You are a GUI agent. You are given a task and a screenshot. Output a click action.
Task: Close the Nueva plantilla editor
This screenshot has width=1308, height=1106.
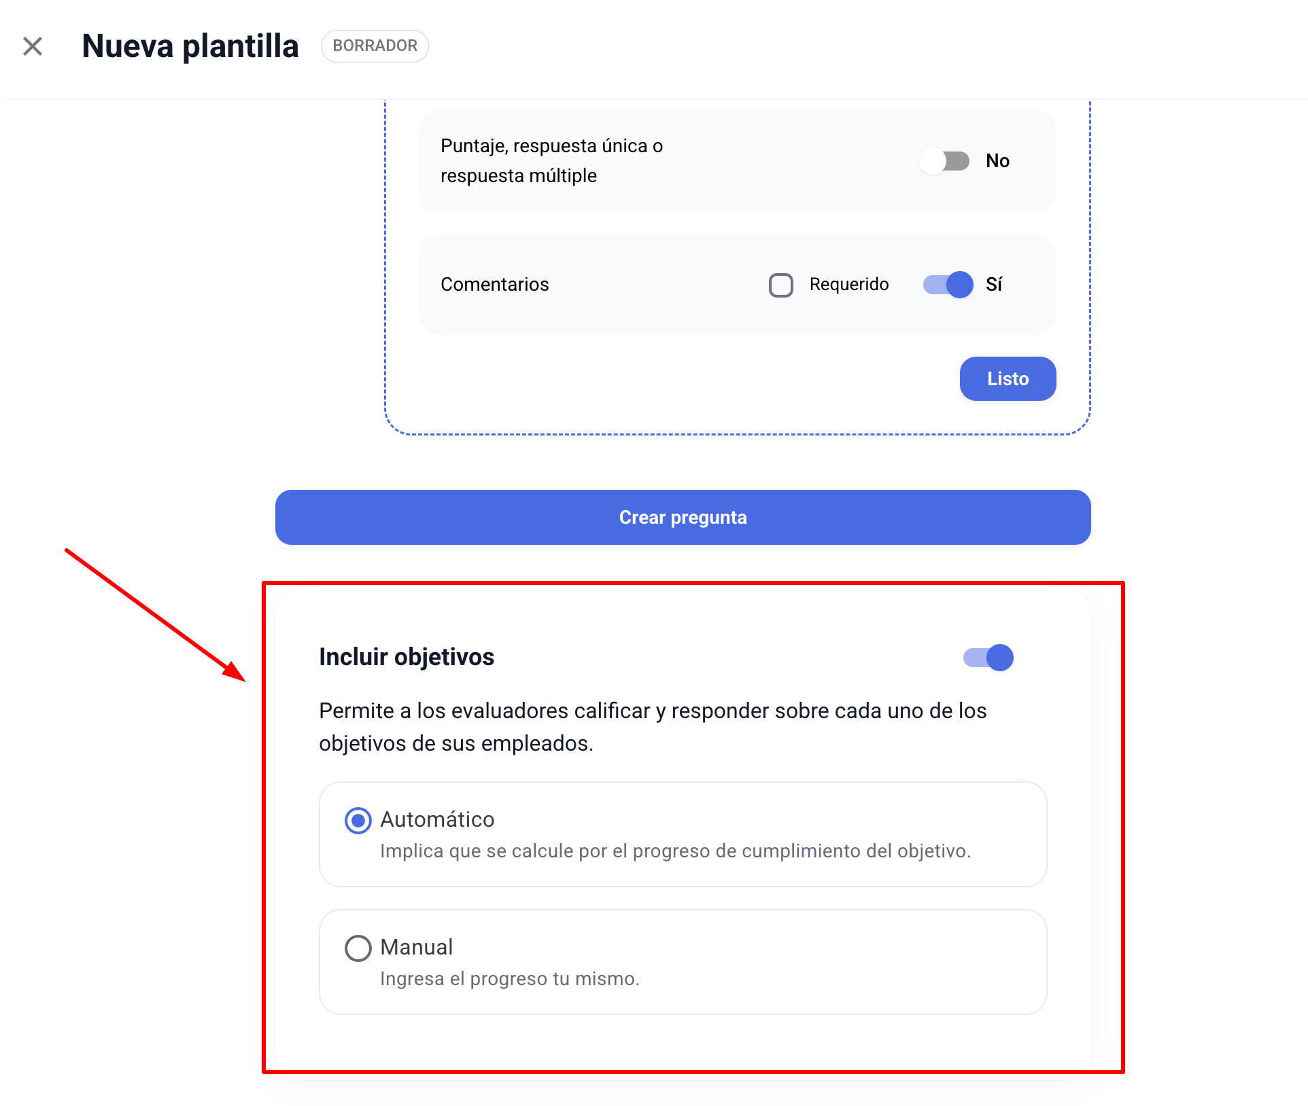pos(33,46)
